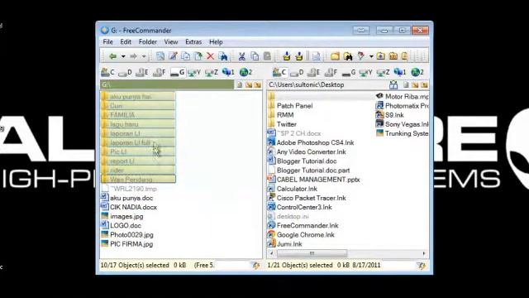Click the folder with binoculars icon
Image resolution: width=529 pixels, height=298 pixels.
coord(348,56)
